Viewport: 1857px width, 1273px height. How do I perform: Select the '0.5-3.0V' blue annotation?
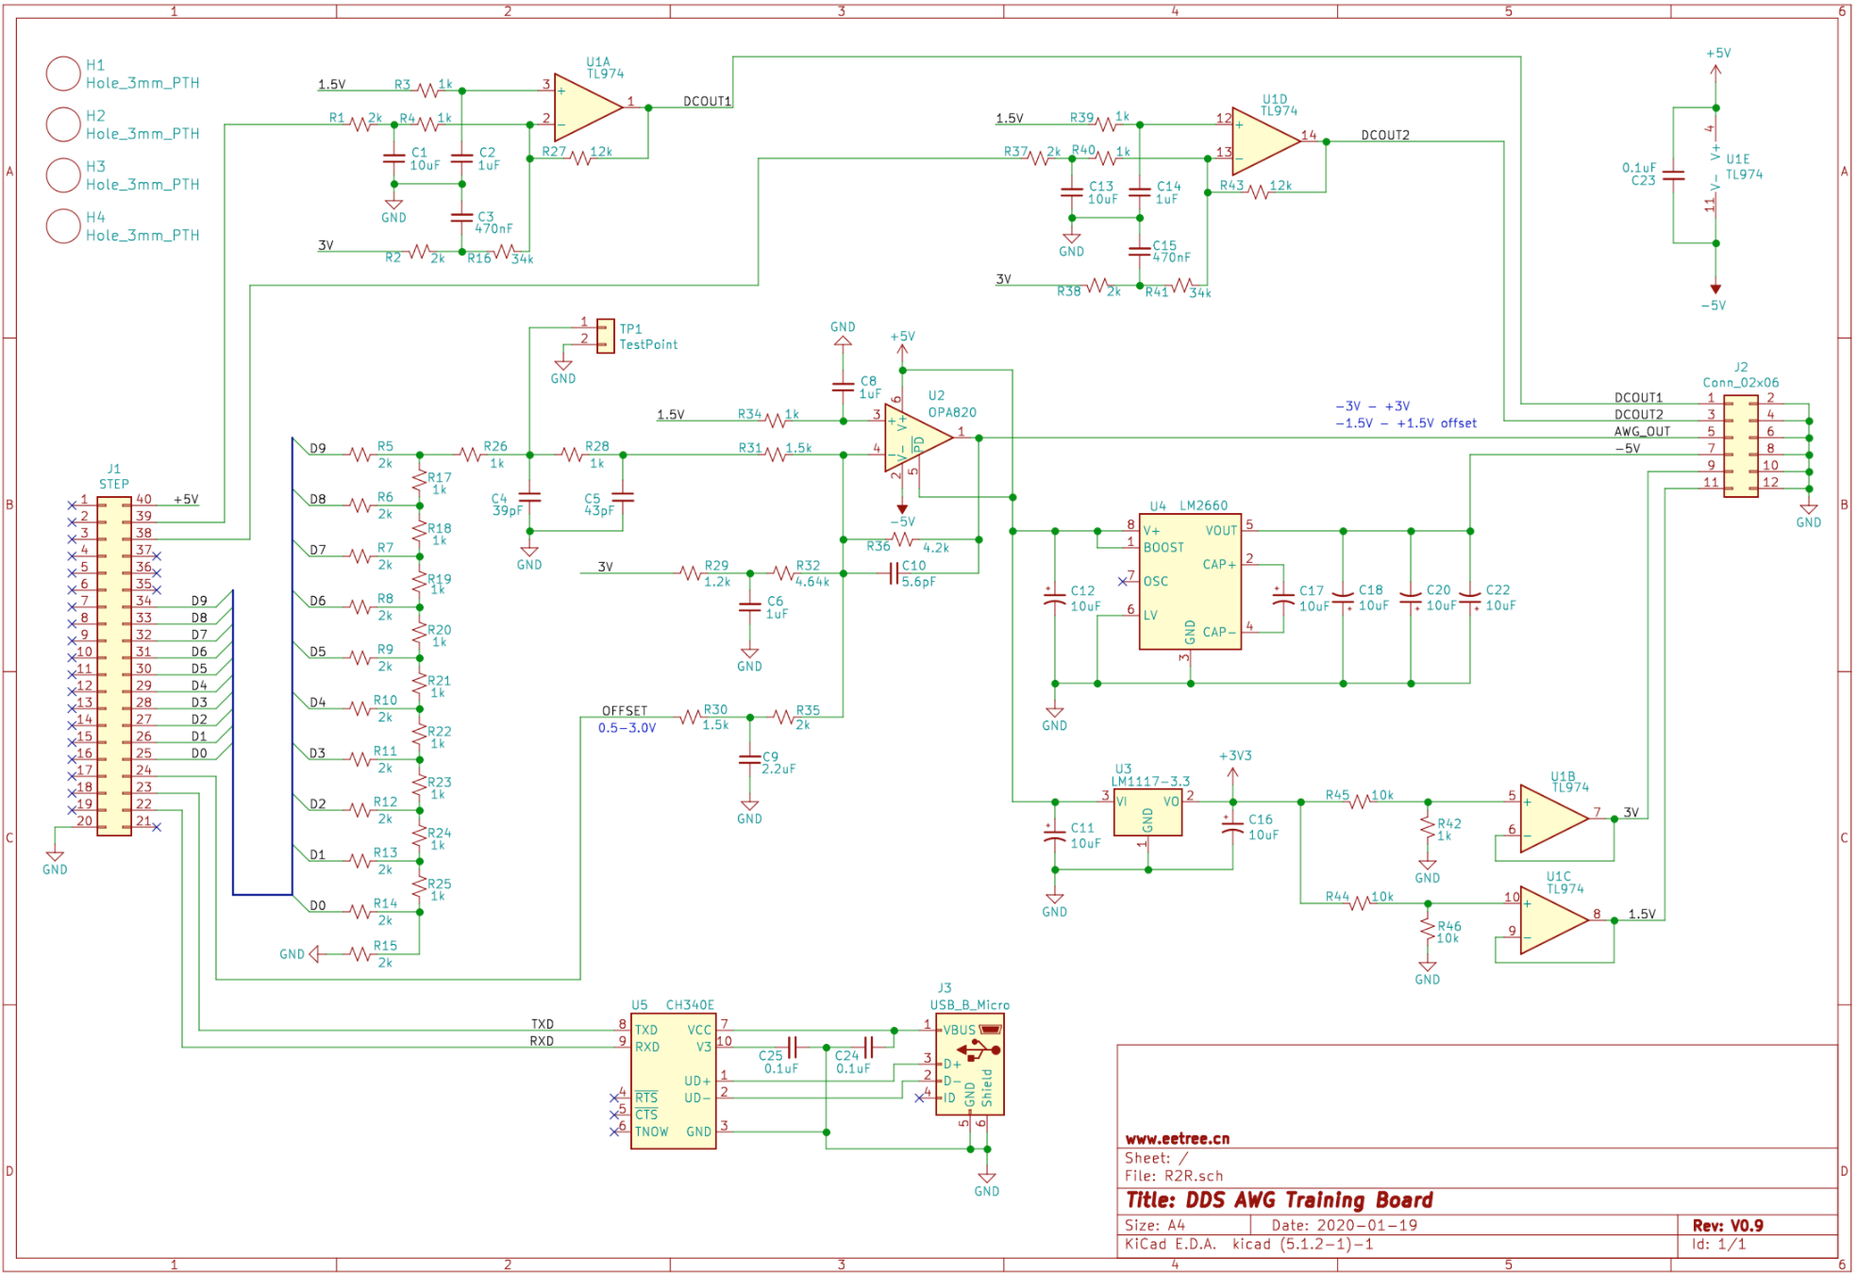[627, 728]
